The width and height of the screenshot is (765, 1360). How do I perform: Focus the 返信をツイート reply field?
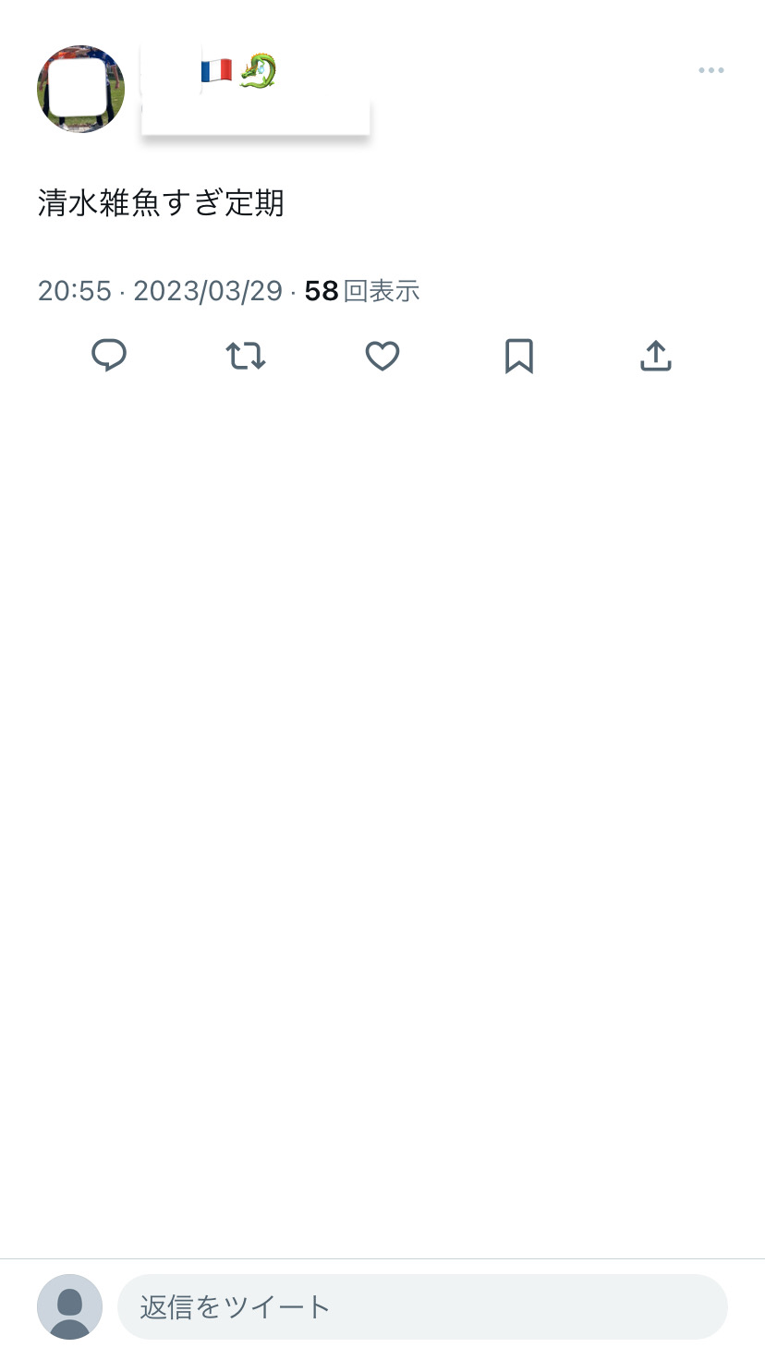coord(422,1306)
